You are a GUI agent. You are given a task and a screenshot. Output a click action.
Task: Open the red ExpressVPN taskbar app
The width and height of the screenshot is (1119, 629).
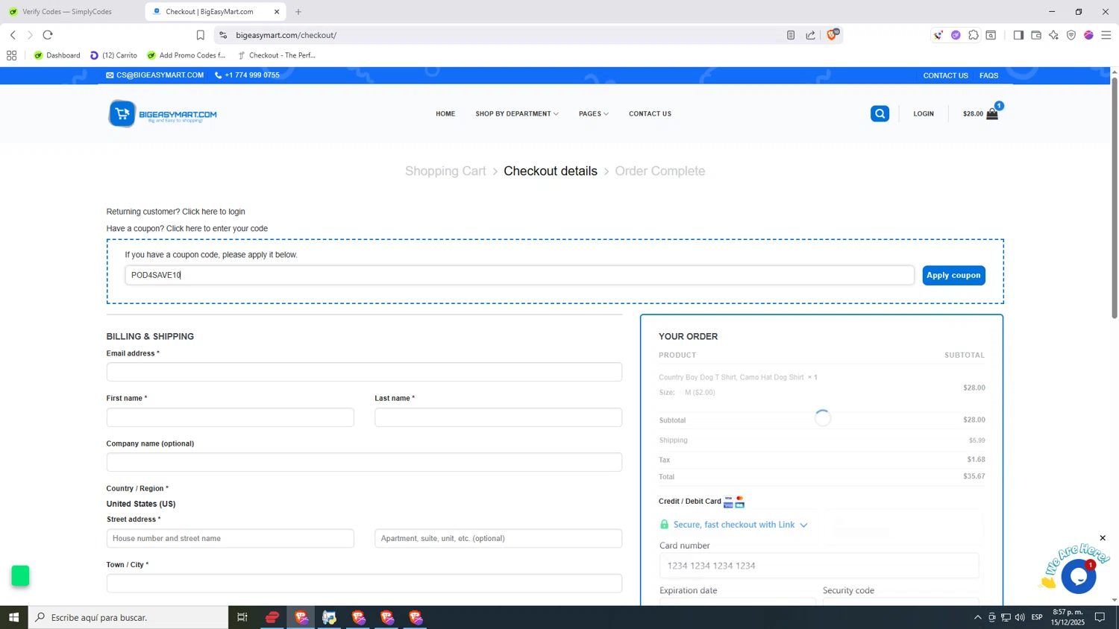(x=272, y=617)
